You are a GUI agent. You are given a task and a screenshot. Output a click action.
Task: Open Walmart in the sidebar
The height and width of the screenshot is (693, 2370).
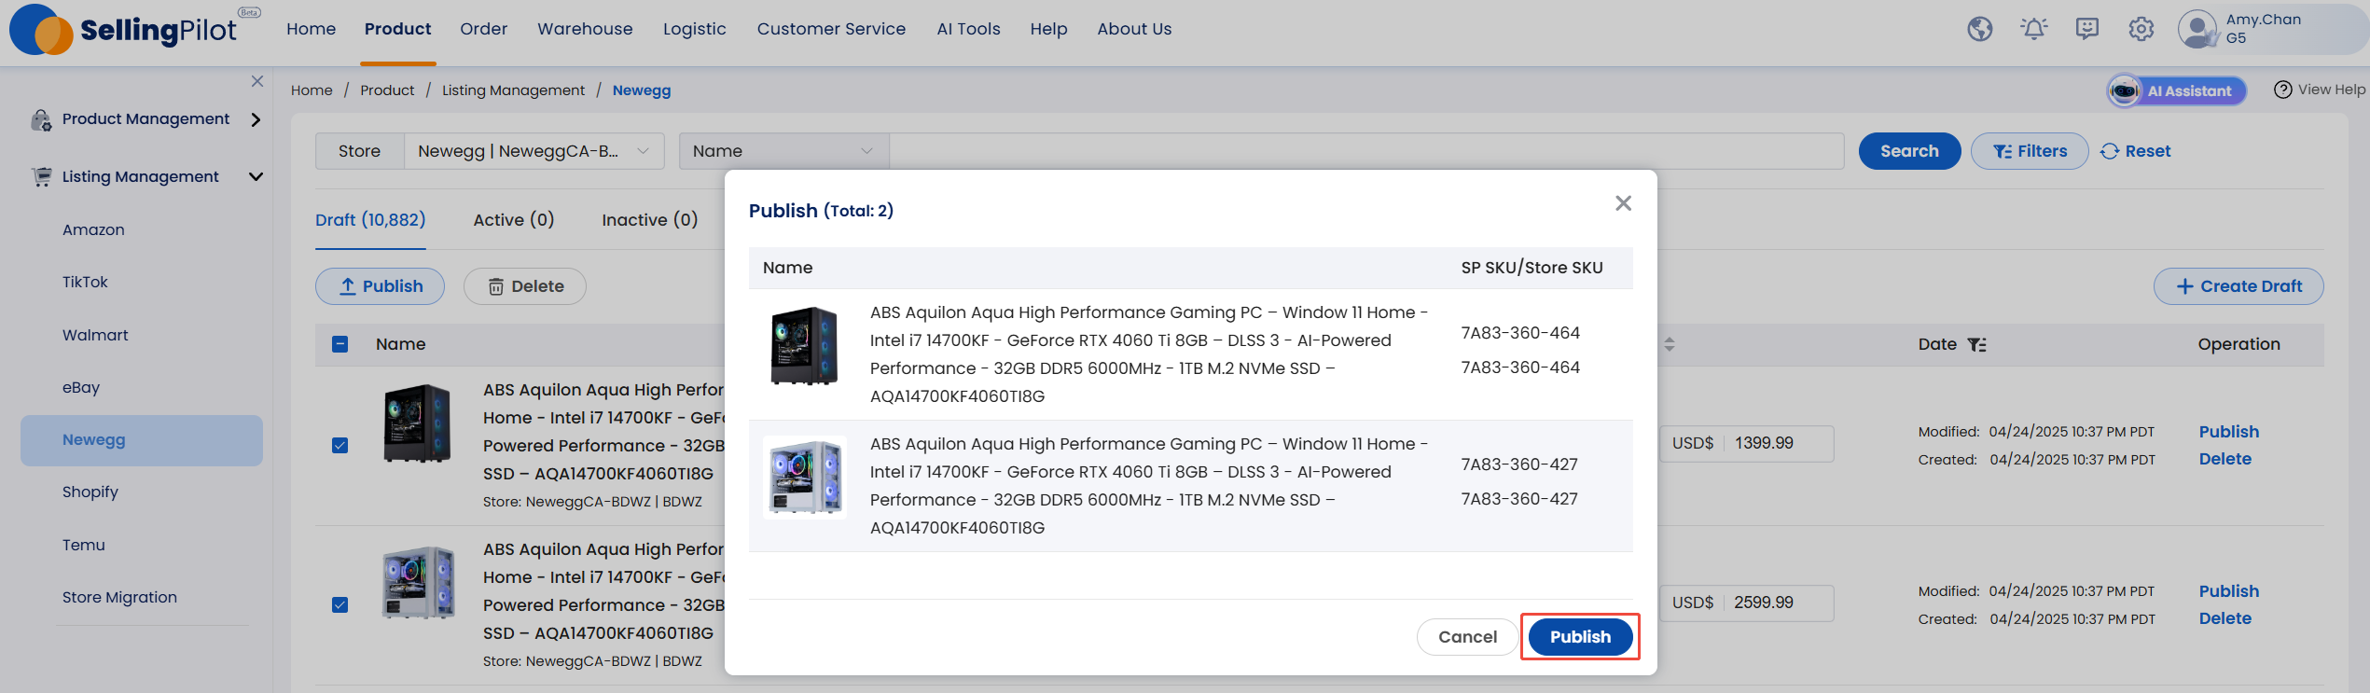pyautogui.click(x=95, y=335)
